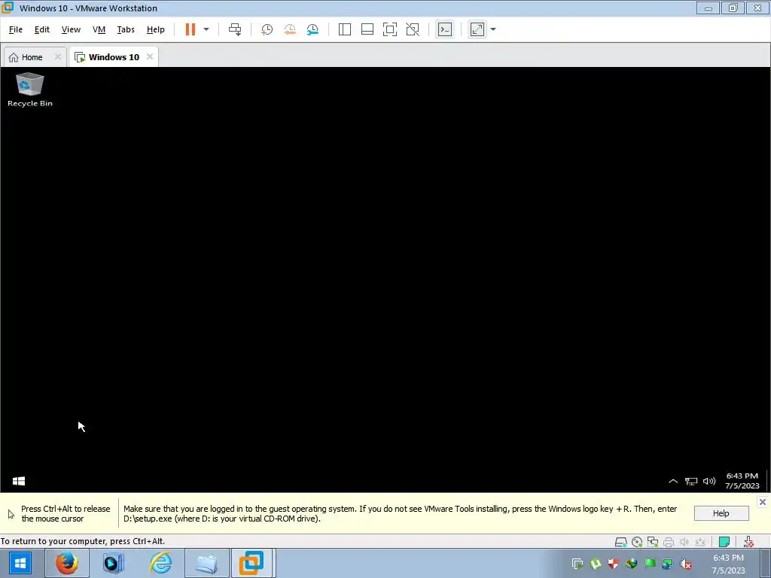The width and height of the screenshot is (771, 578).
Task: Click the network adapter status icon
Action: coord(653,542)
